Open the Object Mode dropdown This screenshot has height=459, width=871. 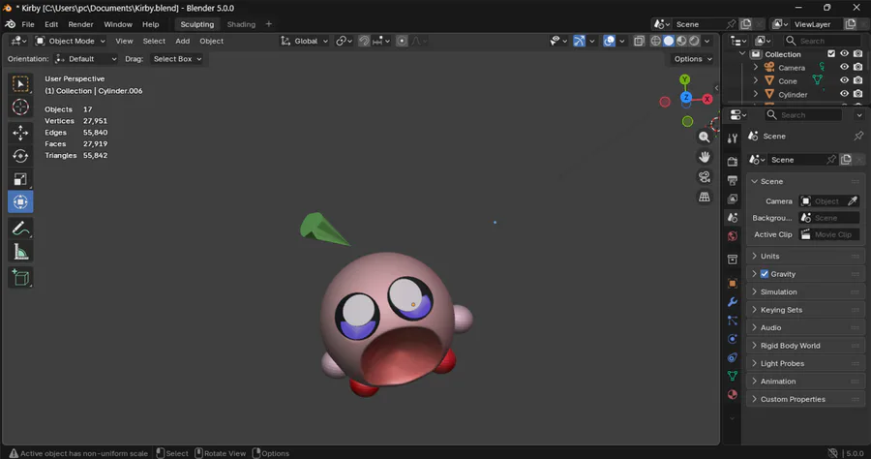click(x=70, y=41)
